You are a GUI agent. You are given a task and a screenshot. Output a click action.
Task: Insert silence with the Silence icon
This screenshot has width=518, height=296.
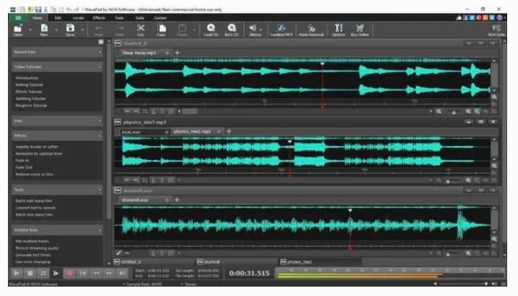[255, 28]
